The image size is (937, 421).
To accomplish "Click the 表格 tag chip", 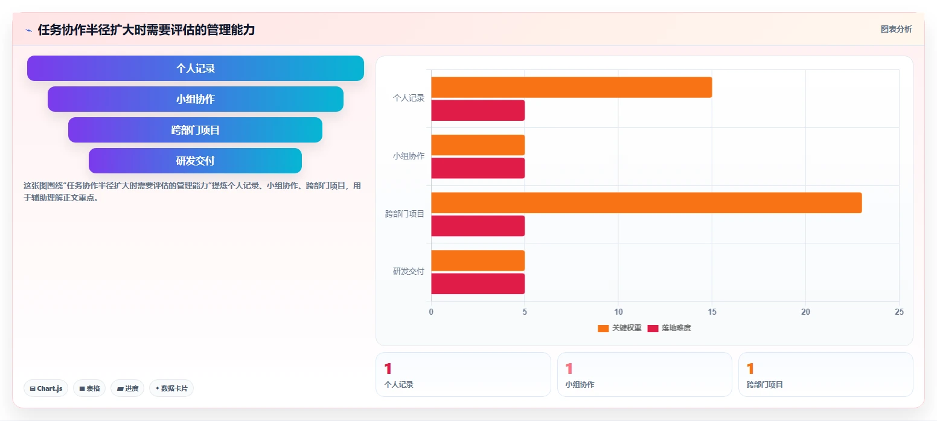I will [89, 388].
